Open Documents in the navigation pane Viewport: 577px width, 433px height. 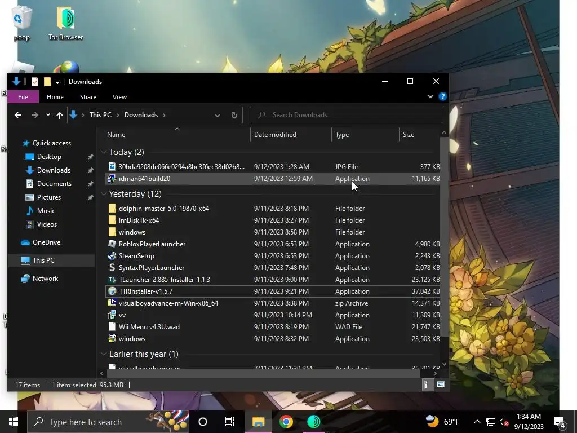coord(54,184)
